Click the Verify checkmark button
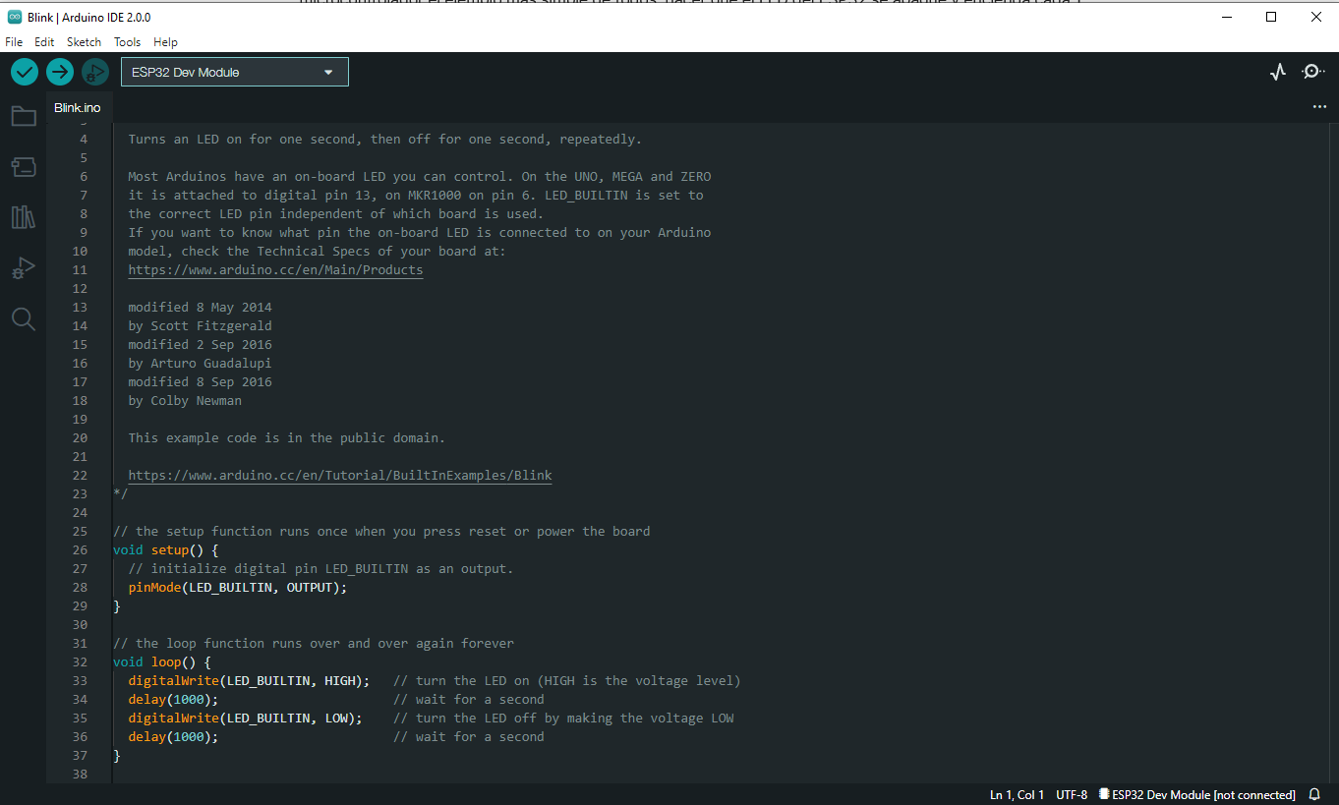This screenshot has height=805, width=1339. click(25, 72)
